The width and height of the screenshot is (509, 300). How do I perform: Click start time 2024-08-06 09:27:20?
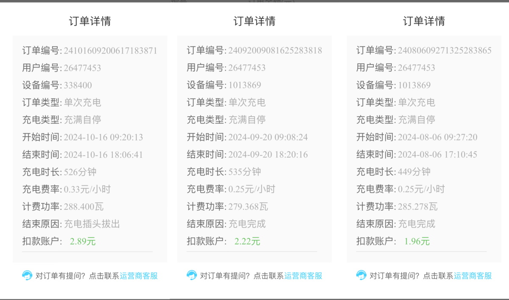click(437, 137)
